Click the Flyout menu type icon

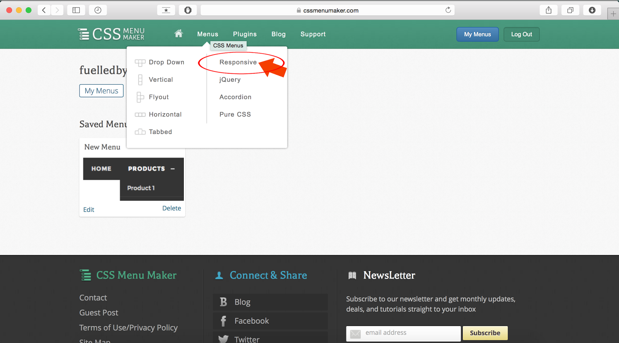(140, 97)
